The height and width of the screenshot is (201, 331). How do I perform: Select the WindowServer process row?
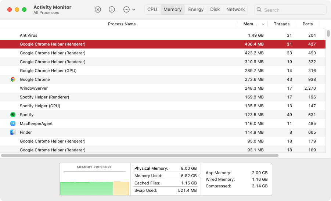(x=162, y=88)
